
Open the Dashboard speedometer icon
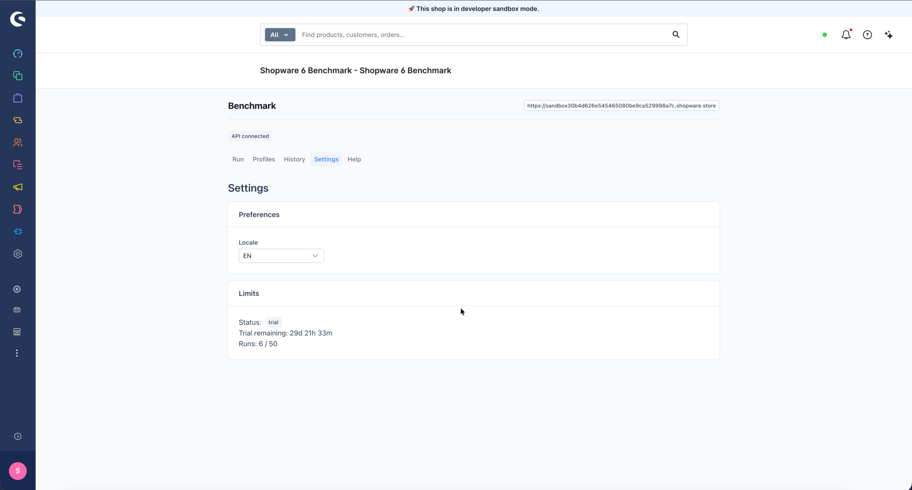tap(18, 54)
